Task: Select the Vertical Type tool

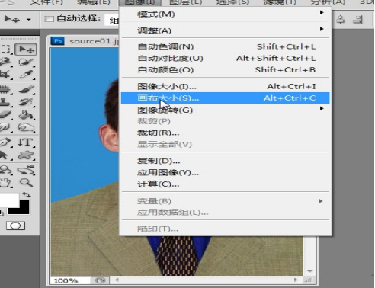Action: [x=26, y=142]
